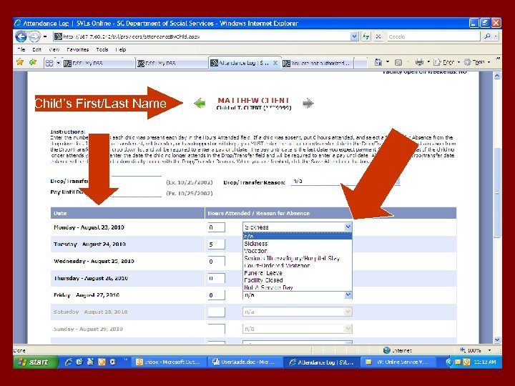
Task: Click the Print icon
Action: 419,62
